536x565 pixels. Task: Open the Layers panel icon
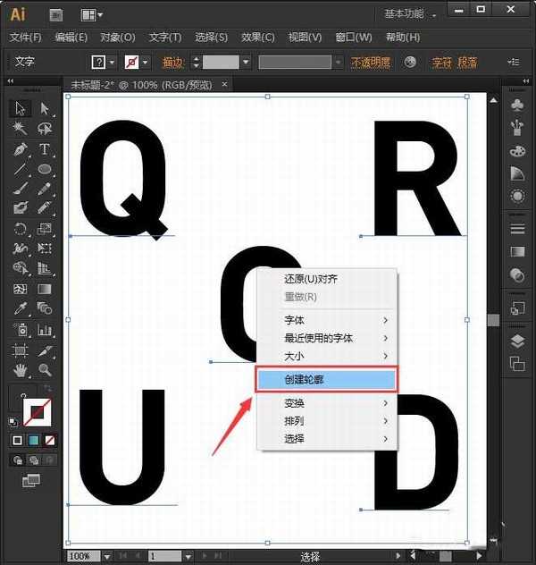(516, 341)
